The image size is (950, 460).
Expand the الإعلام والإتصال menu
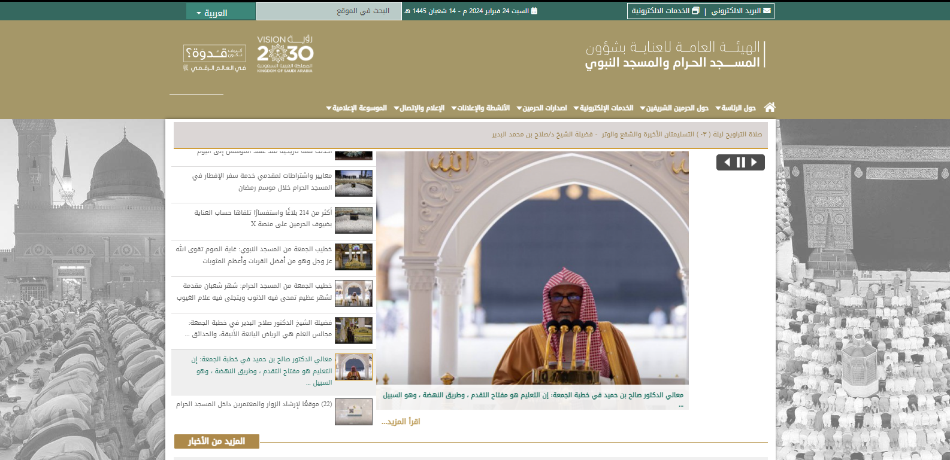[419, 108]
